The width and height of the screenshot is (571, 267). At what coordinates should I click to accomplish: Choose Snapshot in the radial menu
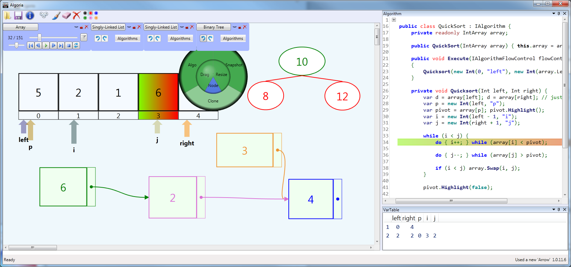(x=234, y=65)
